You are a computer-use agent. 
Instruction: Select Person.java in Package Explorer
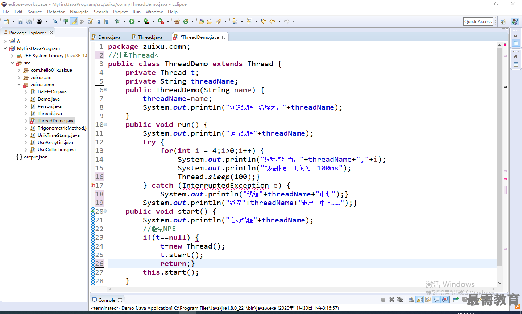pyautogui.click(x=49, y=106)
